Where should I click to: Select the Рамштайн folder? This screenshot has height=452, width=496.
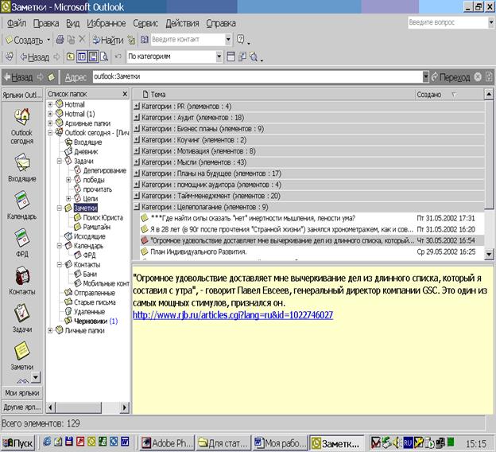coord(96,227)
